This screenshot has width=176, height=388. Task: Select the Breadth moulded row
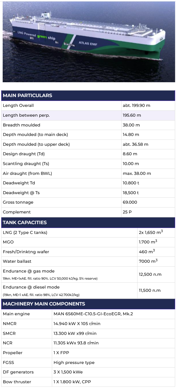[x=88, y=125]
